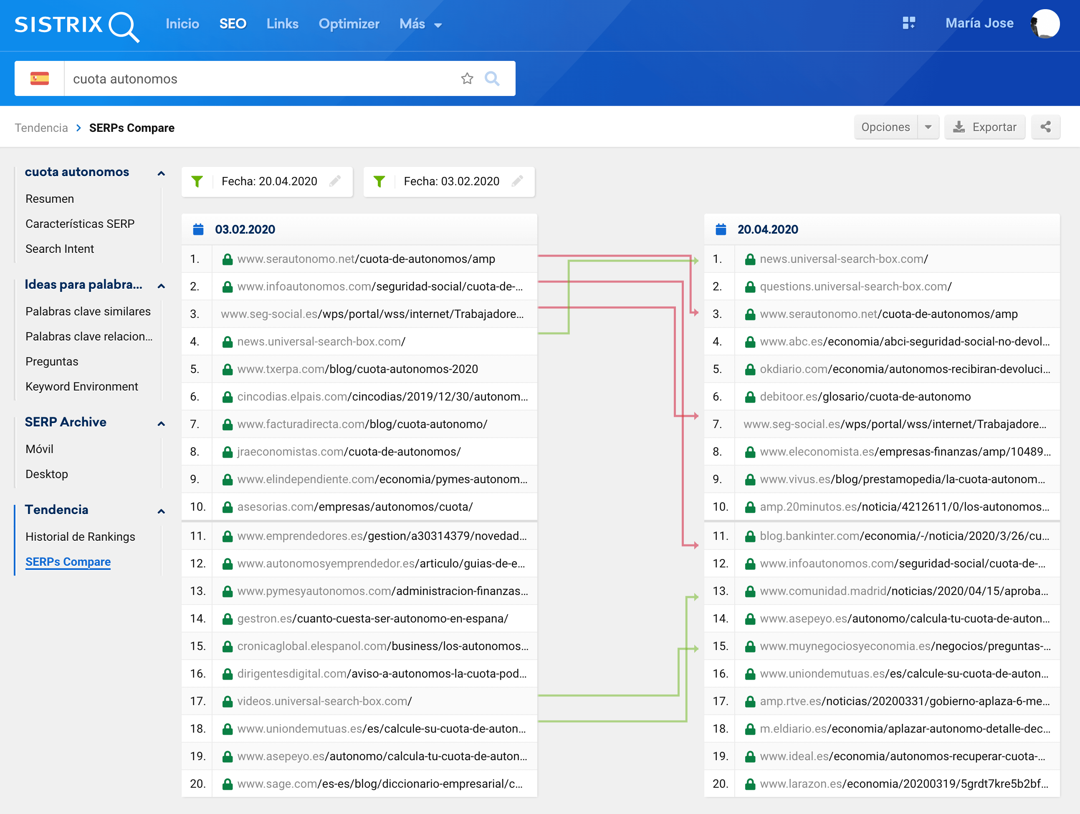
Task: Click the magnifier search icon
Action: click(492, 78)
